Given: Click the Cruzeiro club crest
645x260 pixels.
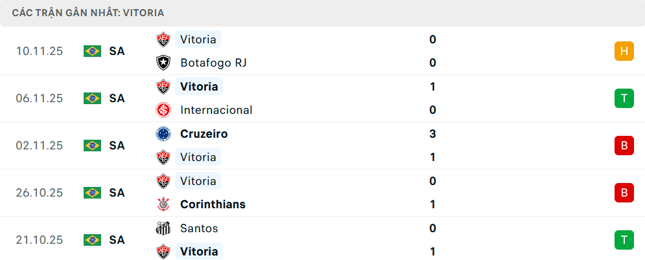Looking at the screenshot, I should (163, 134).
